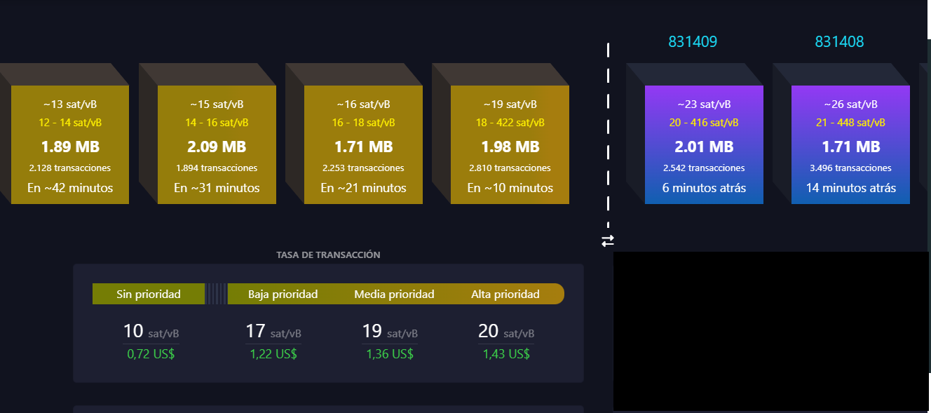Click the 2.128 transacciones count
Image resolution: width=931 pixels, height=413 pixels.
70,168
